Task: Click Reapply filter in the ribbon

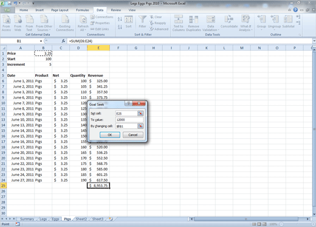Action: click(158, 23)
